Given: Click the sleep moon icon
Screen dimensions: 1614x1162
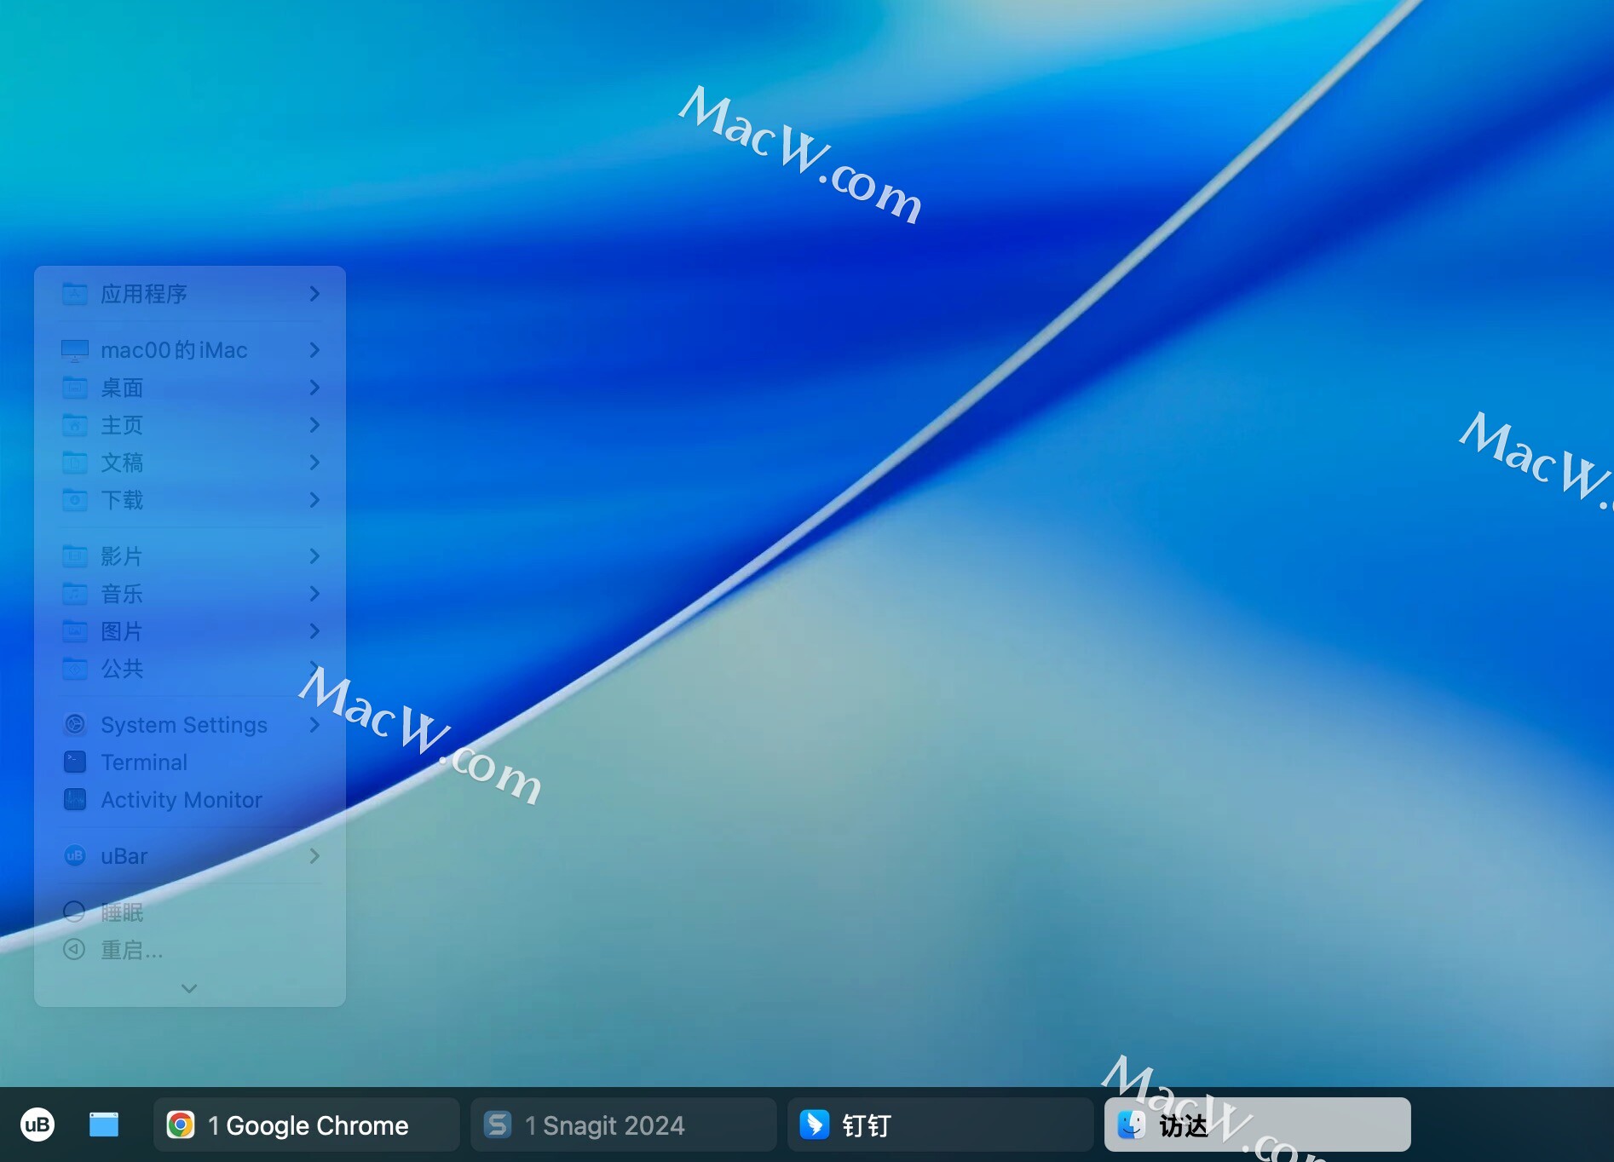Looking at the screenshot, I should [x=75, y=912].
